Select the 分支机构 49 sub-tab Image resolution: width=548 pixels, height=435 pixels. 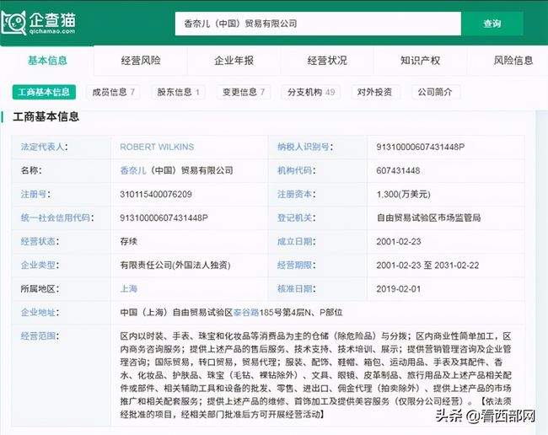[x=311, y=92]
